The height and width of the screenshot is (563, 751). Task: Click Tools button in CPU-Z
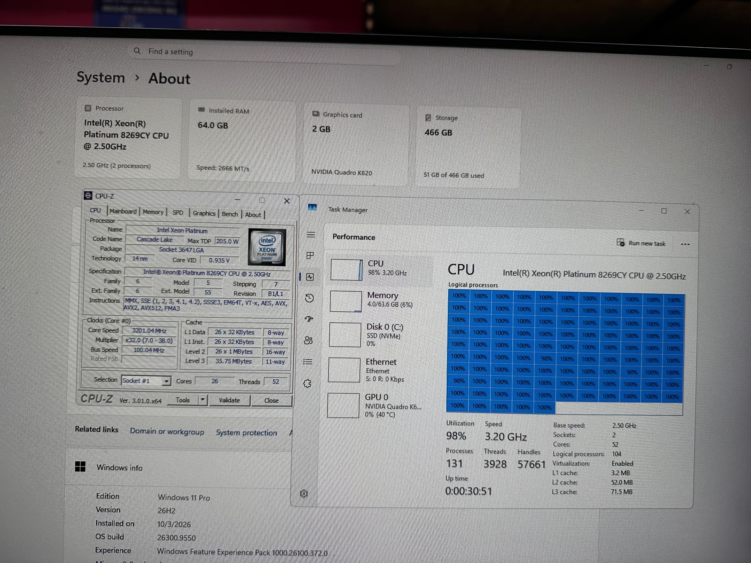[x=183, y=400]
